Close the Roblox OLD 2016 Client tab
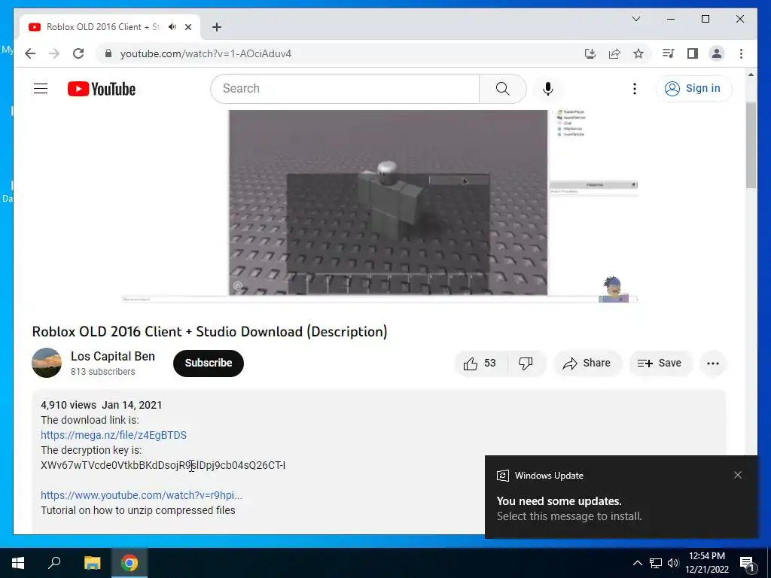 click(x=187, y=27)
